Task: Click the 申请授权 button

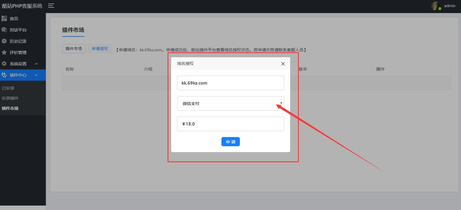Action: 100,49
